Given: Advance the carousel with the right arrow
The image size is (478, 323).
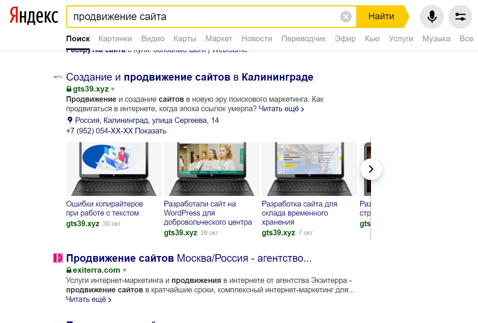Looking at the screenshot, I should point(371,169).
